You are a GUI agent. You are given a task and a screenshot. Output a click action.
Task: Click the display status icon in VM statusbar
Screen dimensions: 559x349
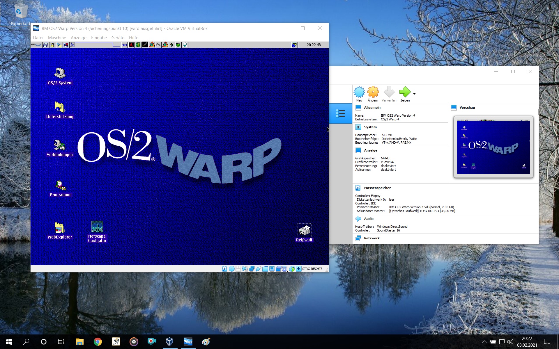pos(272,269)
